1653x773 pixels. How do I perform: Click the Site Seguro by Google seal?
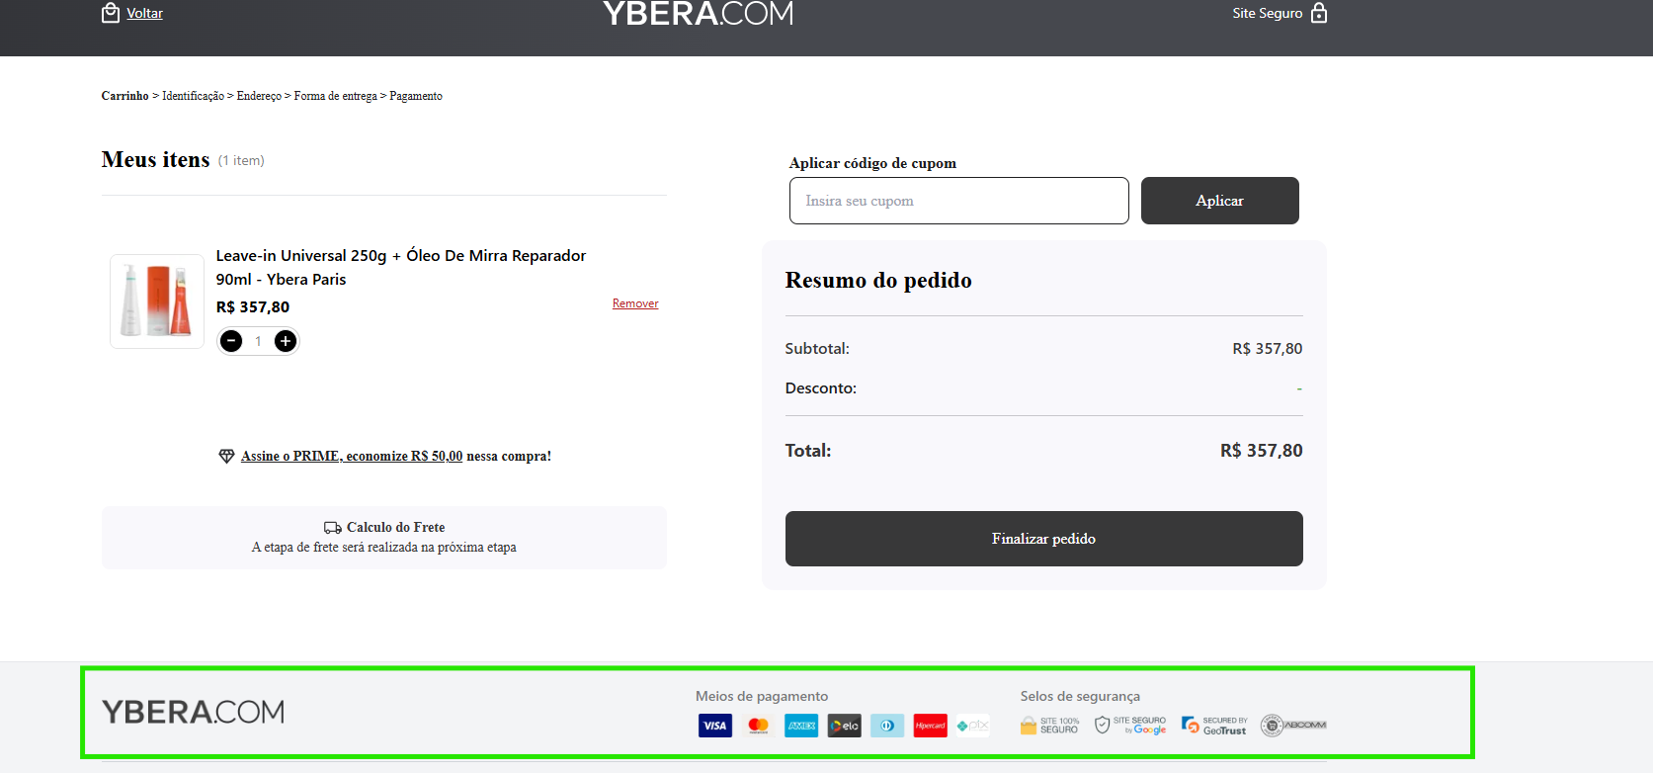click(x=1130, y=726)
